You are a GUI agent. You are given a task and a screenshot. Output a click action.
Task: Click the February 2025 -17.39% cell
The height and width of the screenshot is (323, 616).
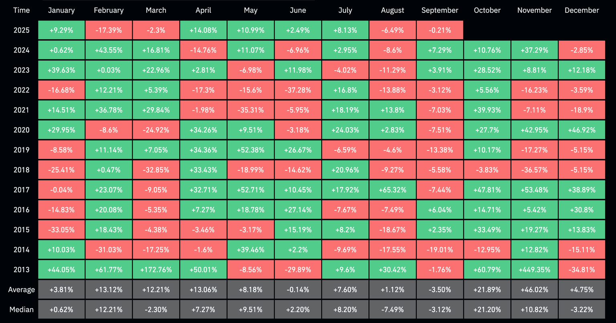109,30
